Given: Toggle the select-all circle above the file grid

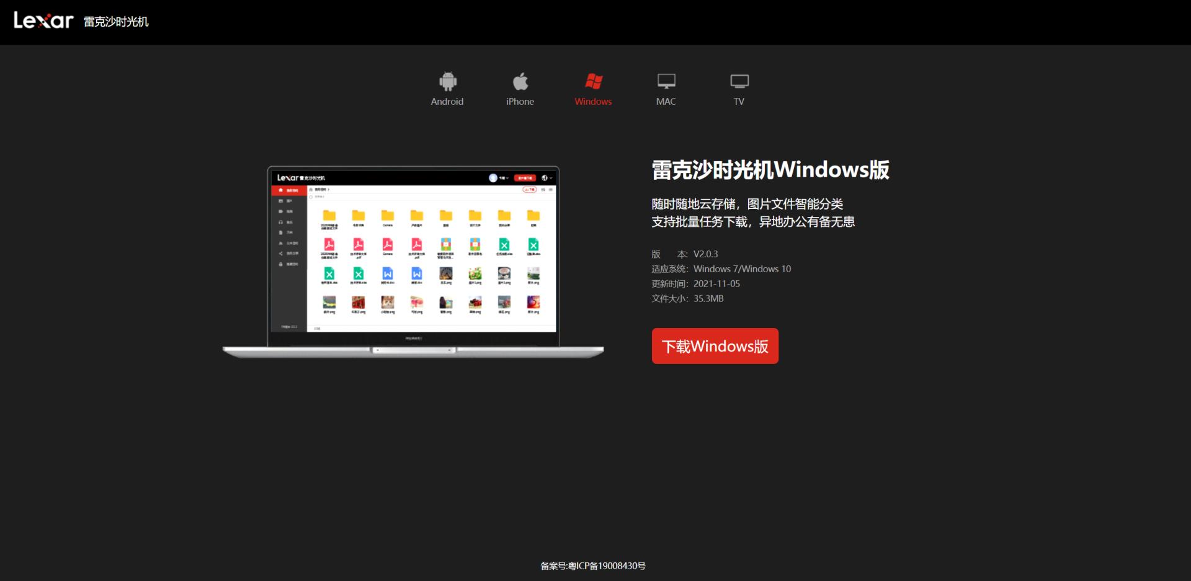Looking at the screenshot, I should pos(311,197).
